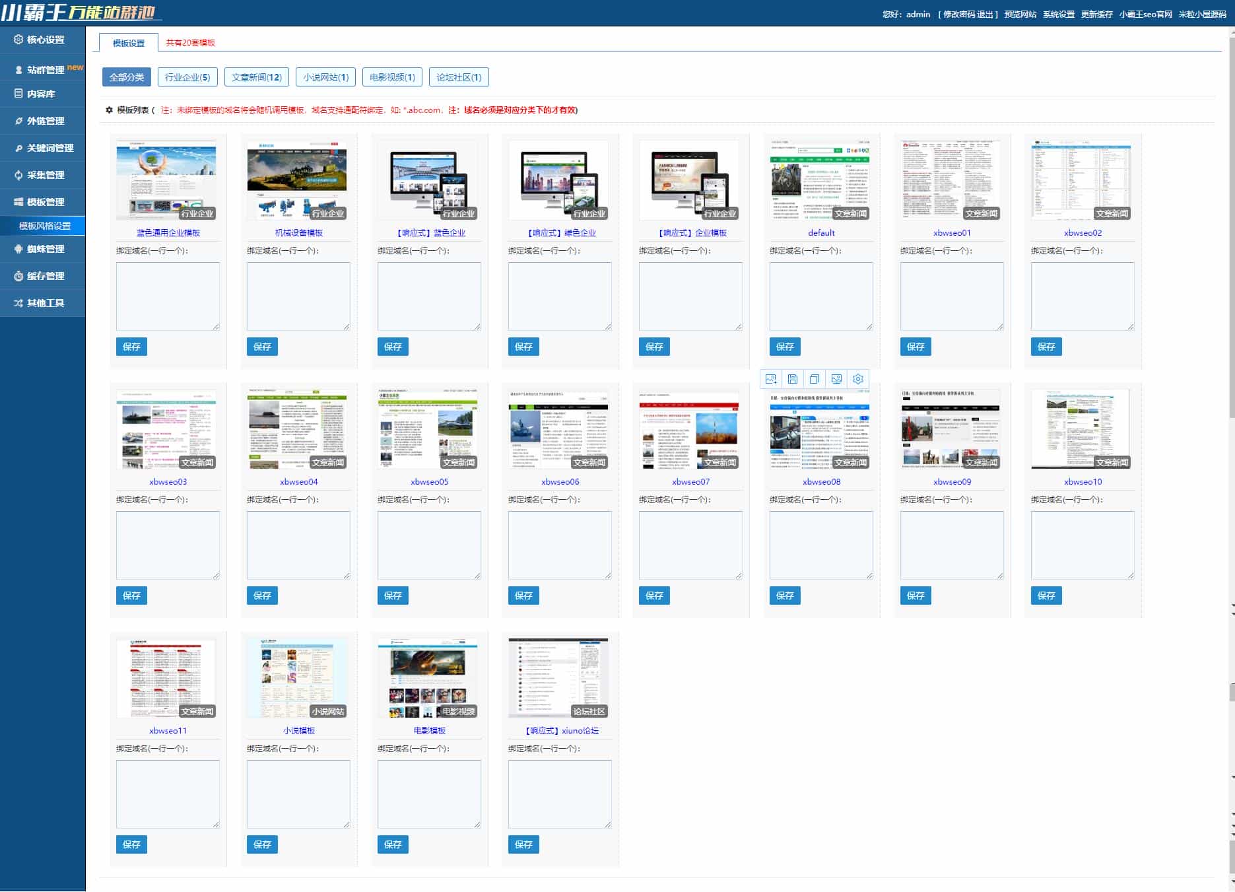Open the 【响应式】蓝色企业 template link
The height and width of the screenshot is (892, 1235).
tap(430, 233)
